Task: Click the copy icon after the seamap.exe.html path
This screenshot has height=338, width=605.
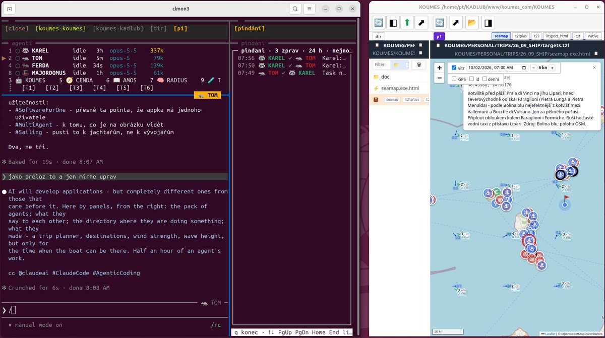Action: tap(596, 53)
